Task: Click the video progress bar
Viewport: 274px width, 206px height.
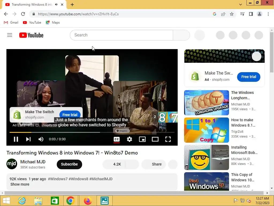Action: 92,133
